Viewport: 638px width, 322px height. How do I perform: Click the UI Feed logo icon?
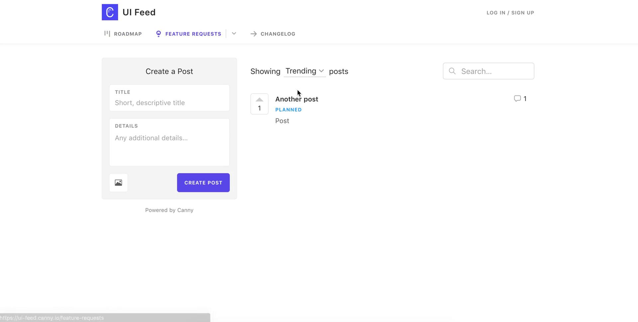(x=110, y=12)
